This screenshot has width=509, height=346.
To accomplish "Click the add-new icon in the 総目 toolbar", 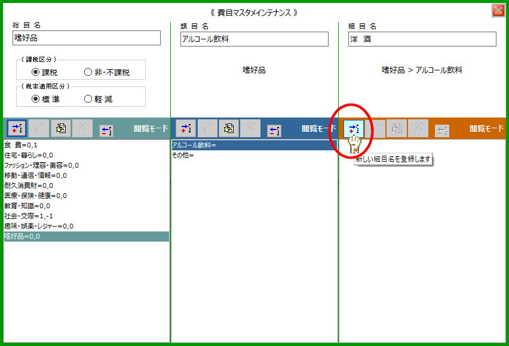I will click(x=17, y=128).
